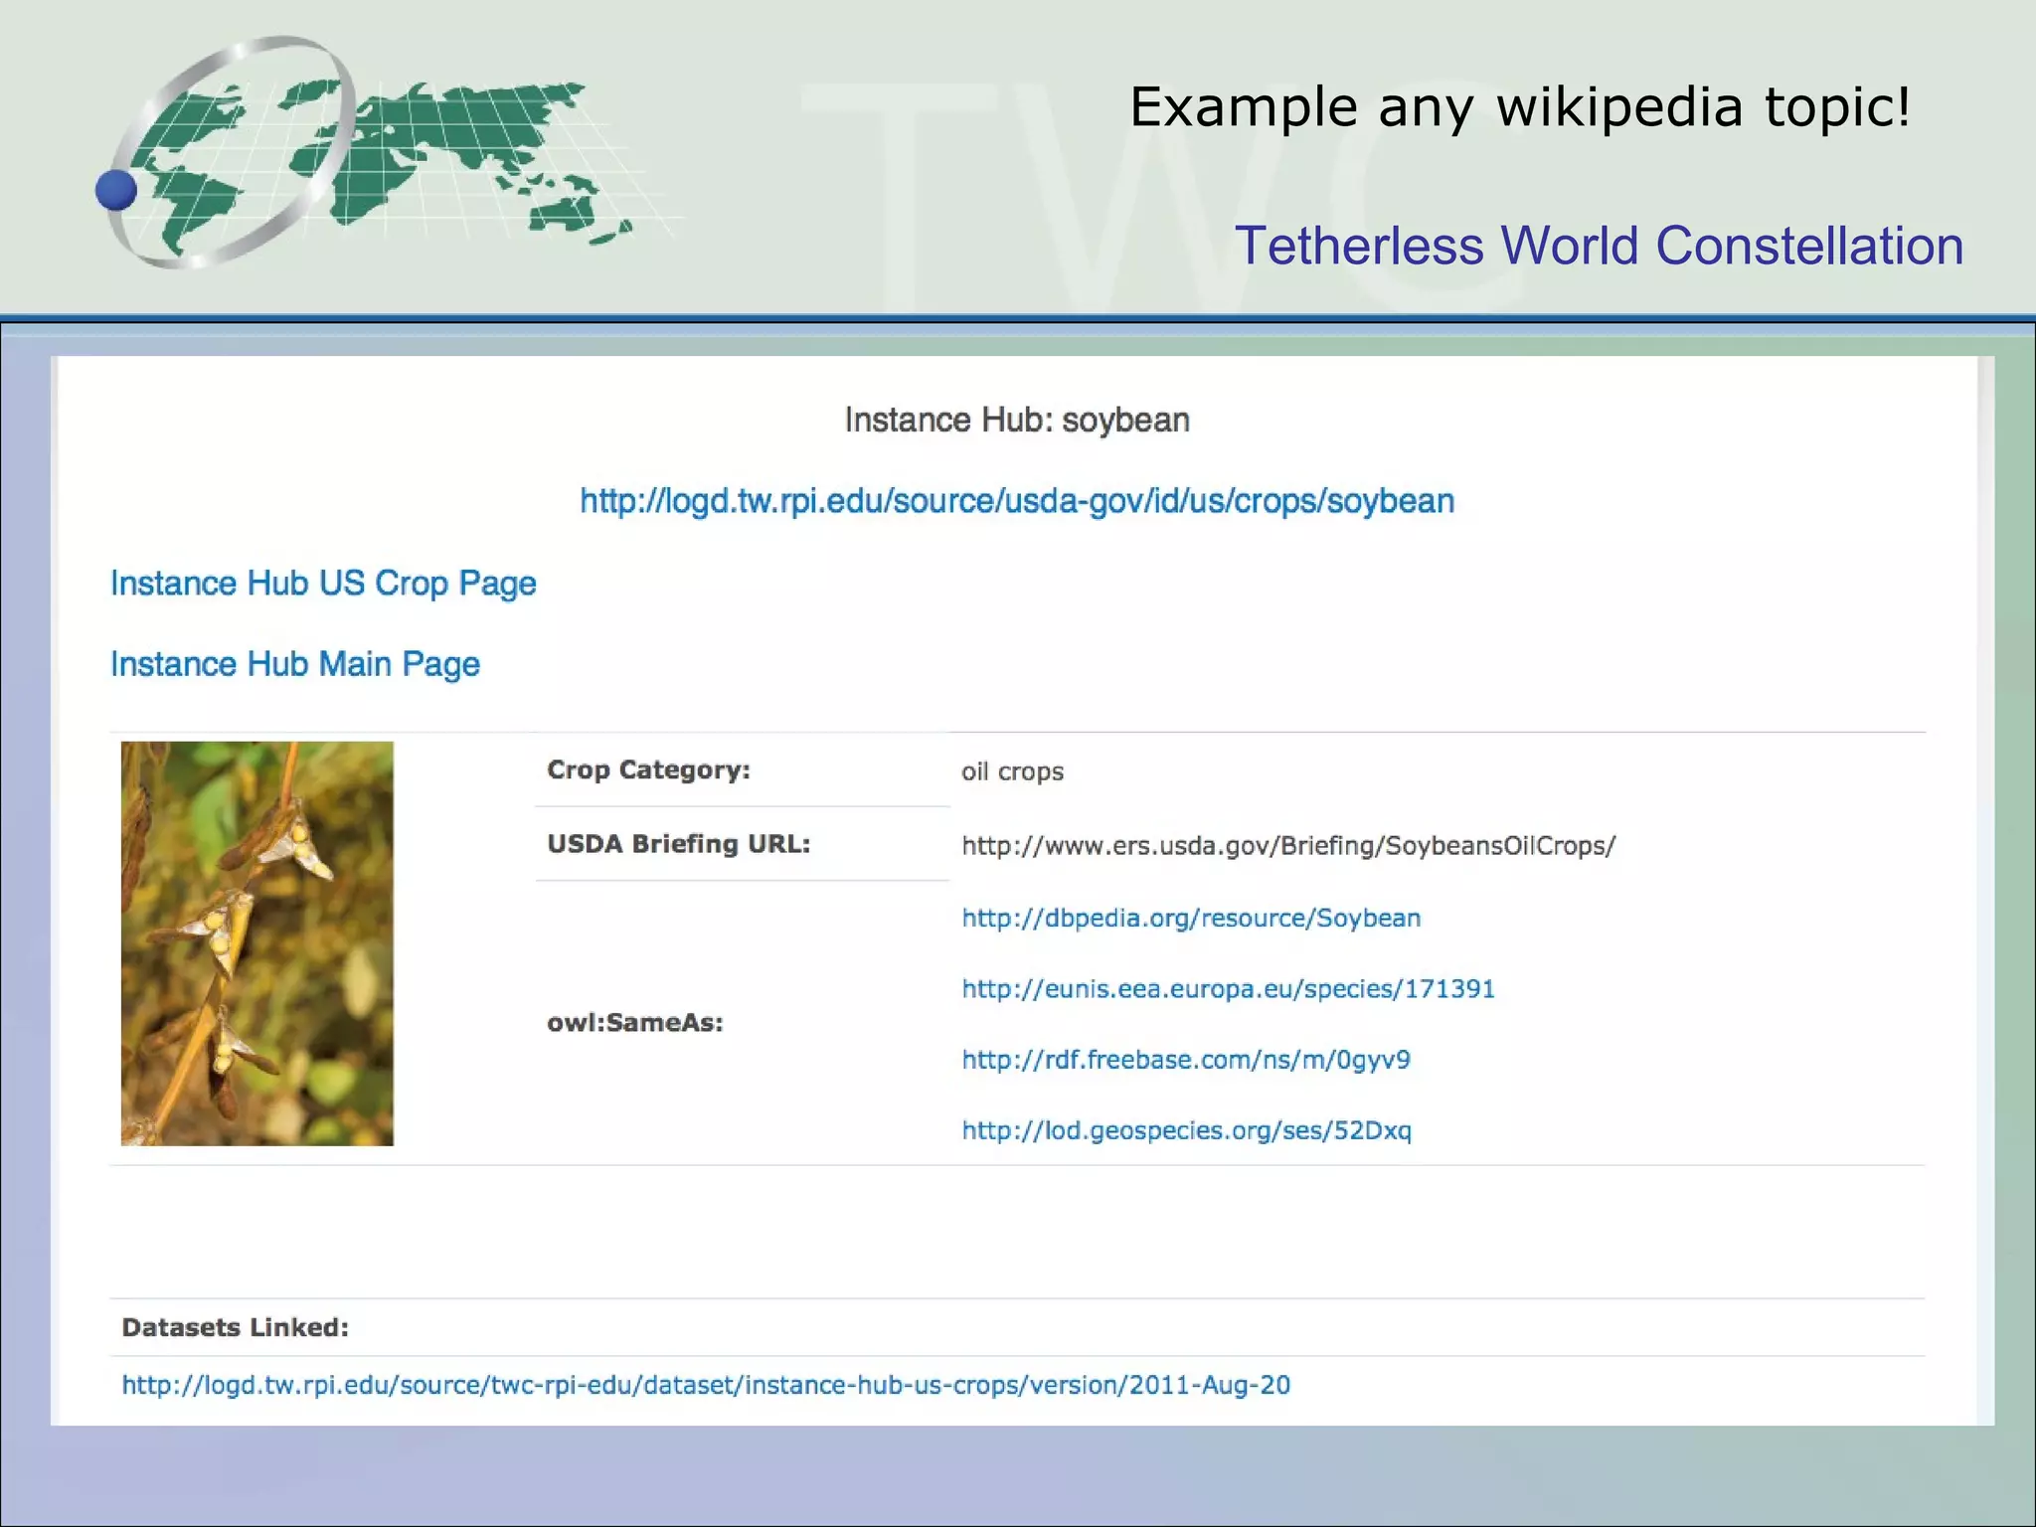This screenshot has height=1527, width=2036.
Task: Click the soybean source URL link
Action: click(1016, 501)
